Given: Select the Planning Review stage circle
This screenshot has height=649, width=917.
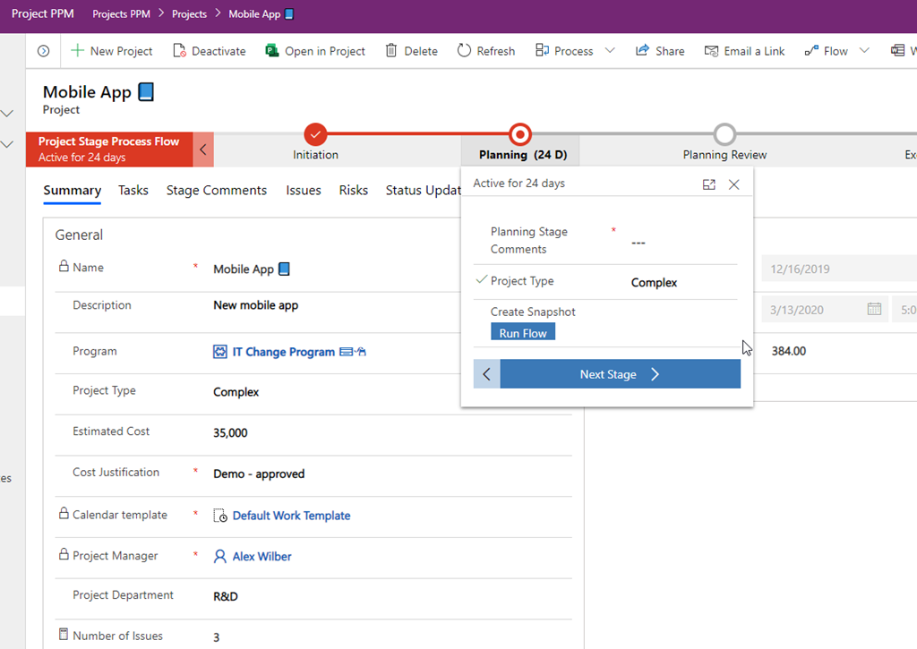Looking at the screenshot, I should (724, 134).
